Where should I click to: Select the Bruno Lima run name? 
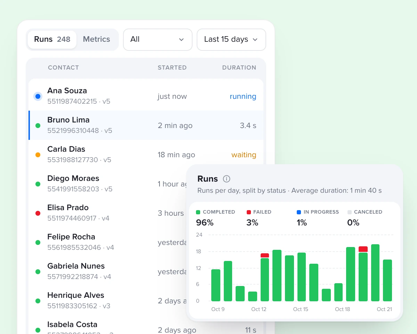(x=68, y=120)
